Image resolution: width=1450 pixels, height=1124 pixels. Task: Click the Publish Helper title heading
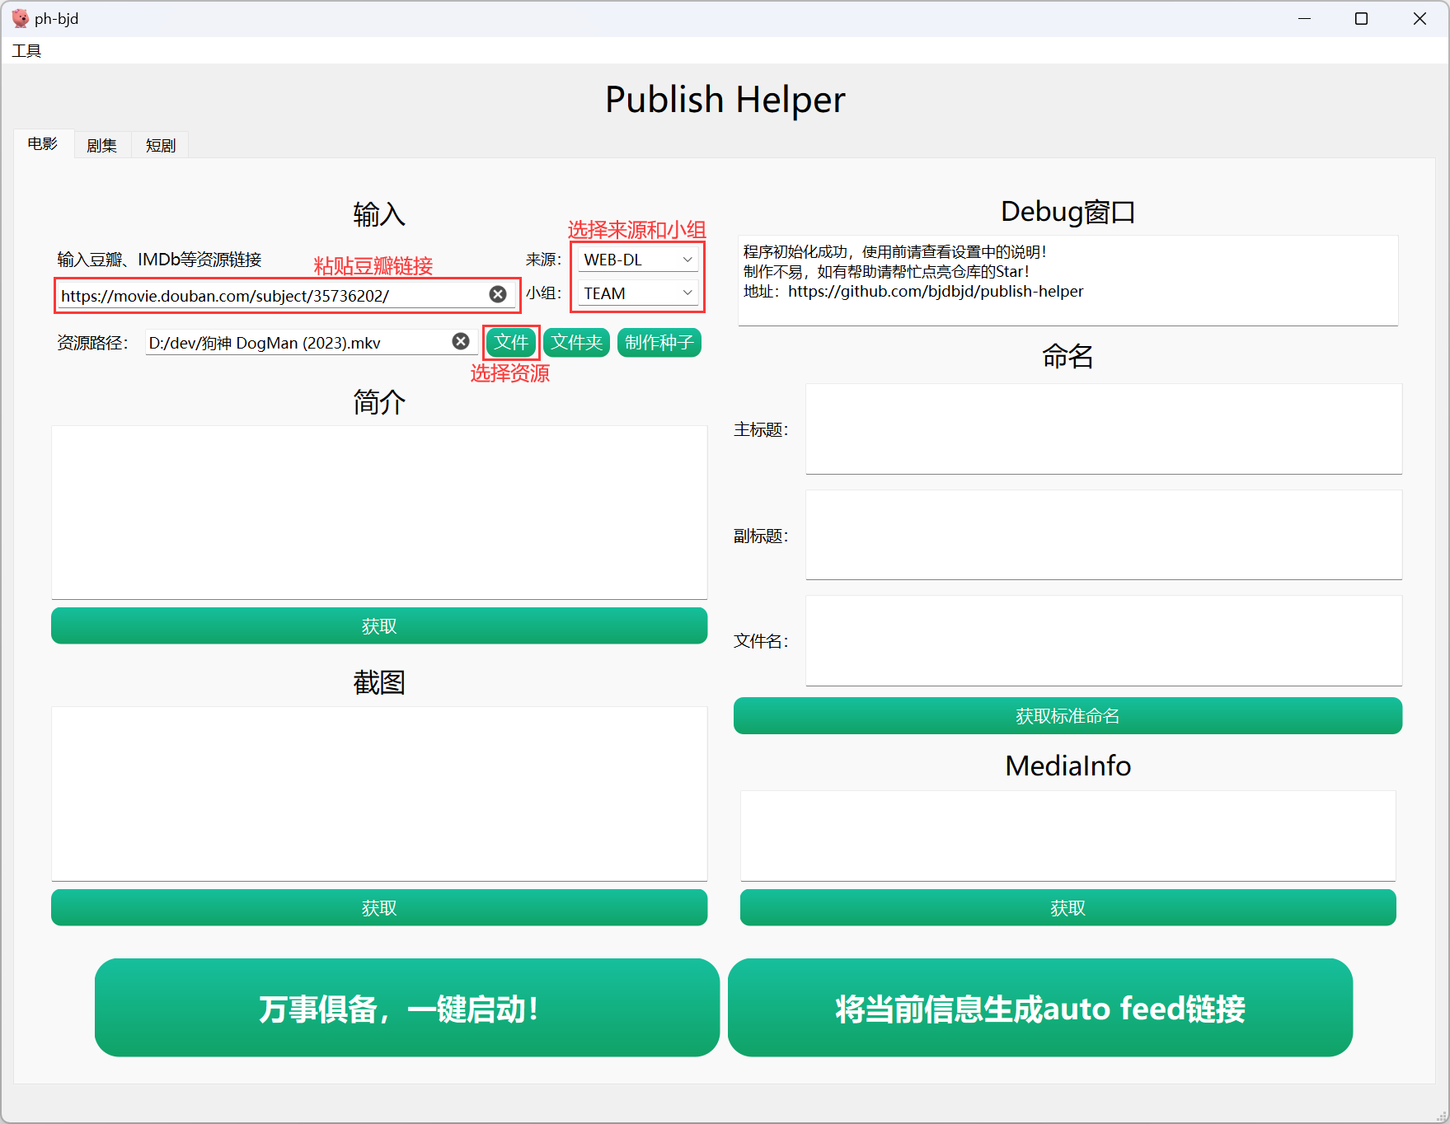(x=725, y=100)
